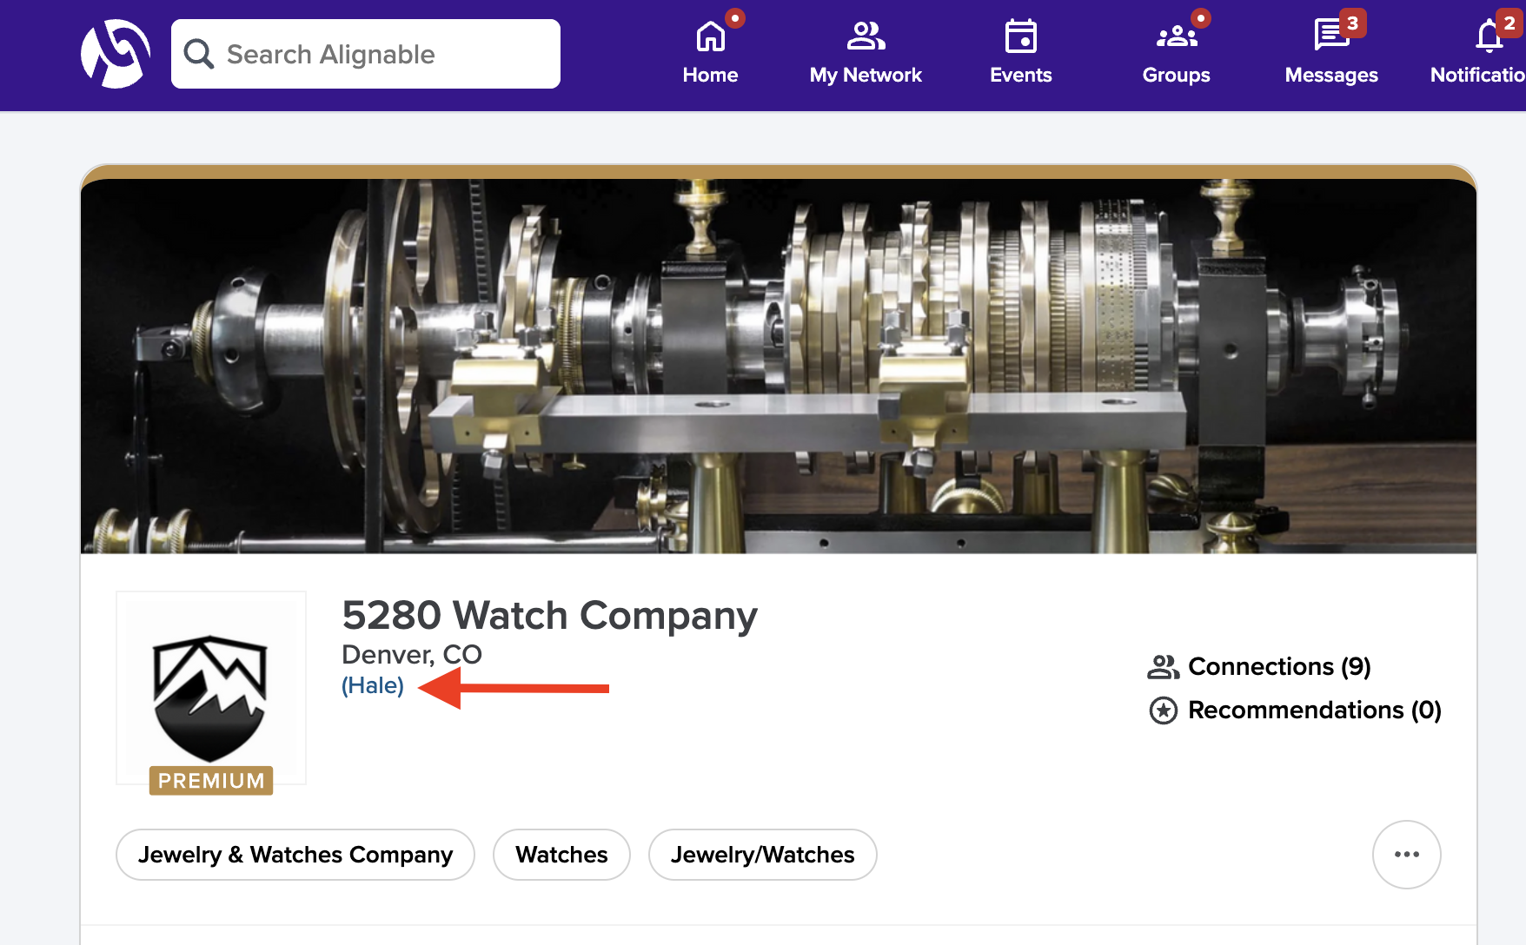The height and width of the screenshot is (945, 1526).
Task: Open the Events calendar icon
Action: [1020, 36]
